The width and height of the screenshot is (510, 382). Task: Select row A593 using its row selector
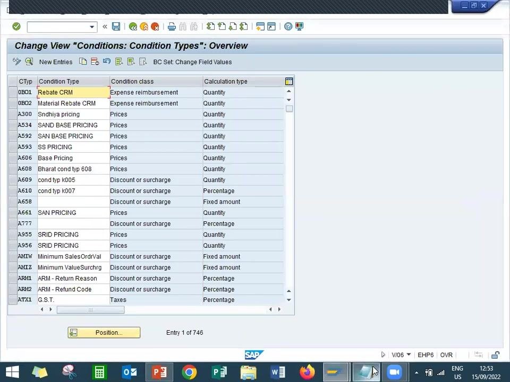coord(13,147)
